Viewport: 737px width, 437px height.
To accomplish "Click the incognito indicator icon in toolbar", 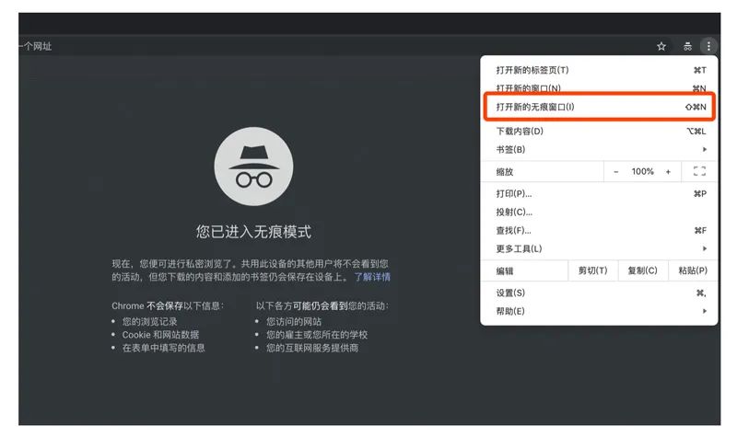I will point(687,46).
